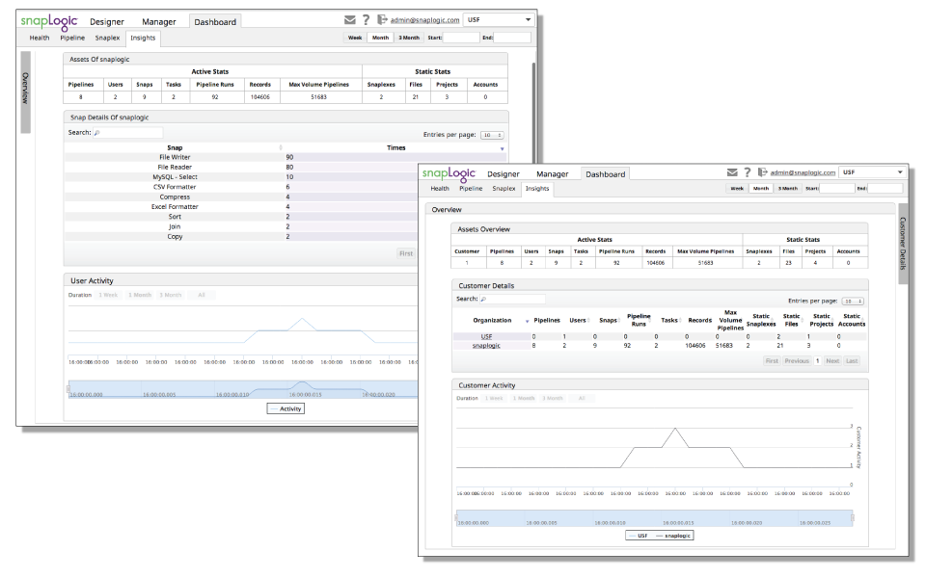This screenshot has height=578, width=926.
Task: Click the SnapLogic logo in the back window
Action: [49, 22]
